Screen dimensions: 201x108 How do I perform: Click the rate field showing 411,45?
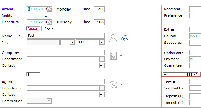tap(181, 74)
